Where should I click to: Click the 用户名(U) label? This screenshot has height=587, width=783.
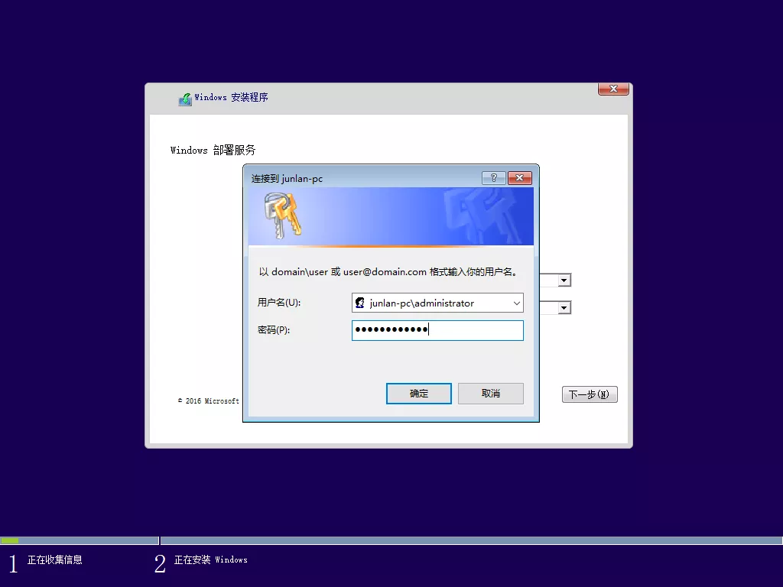[279, 303]
